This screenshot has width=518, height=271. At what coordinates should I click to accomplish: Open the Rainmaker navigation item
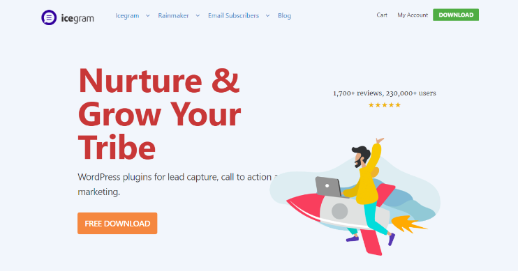[x=173, y=15]
